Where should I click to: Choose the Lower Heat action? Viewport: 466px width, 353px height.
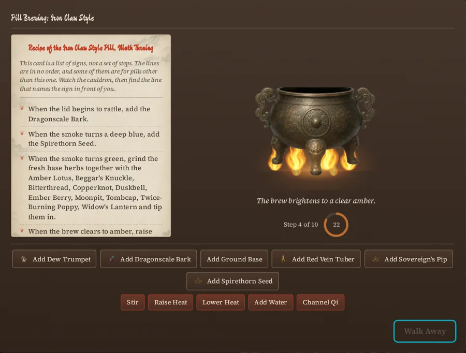pyautogui.click(x=221, y=302)
